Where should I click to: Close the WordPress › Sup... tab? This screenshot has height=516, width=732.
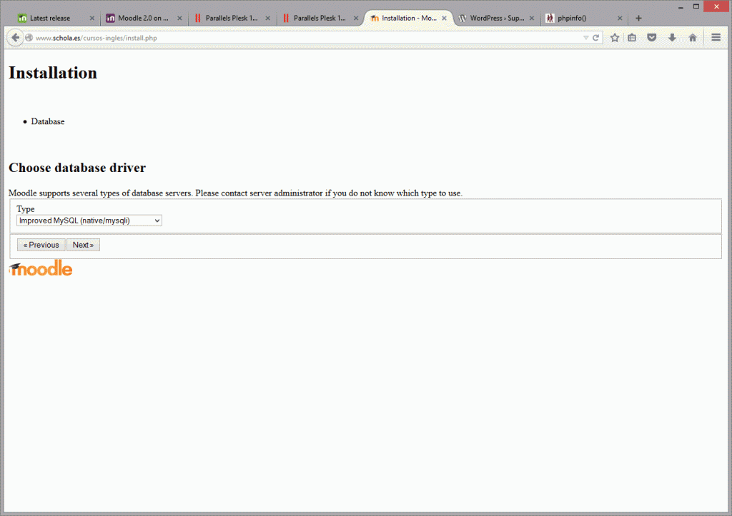pos(532,18)
